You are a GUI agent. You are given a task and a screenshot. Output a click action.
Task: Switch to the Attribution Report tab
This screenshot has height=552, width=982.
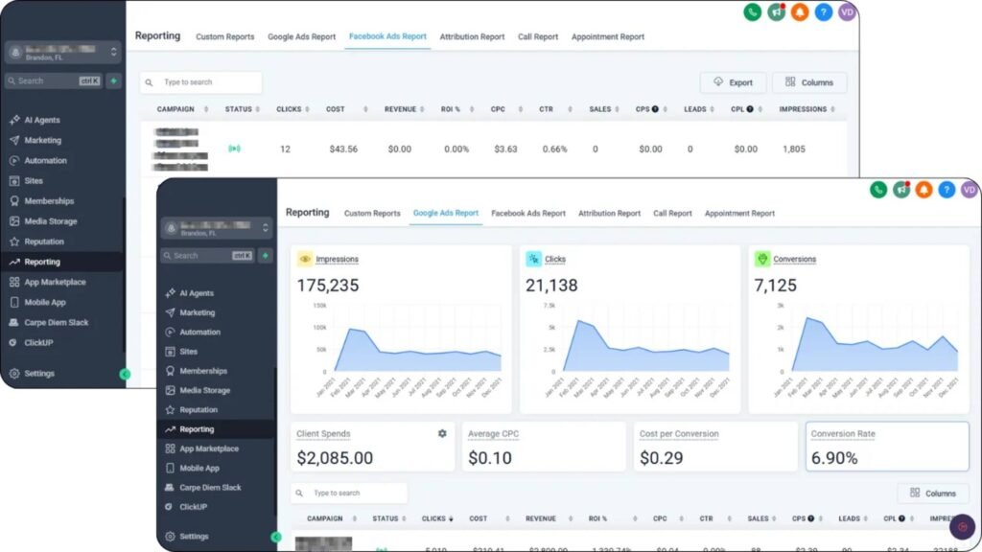pyautogui.click(x=609, y=213)
